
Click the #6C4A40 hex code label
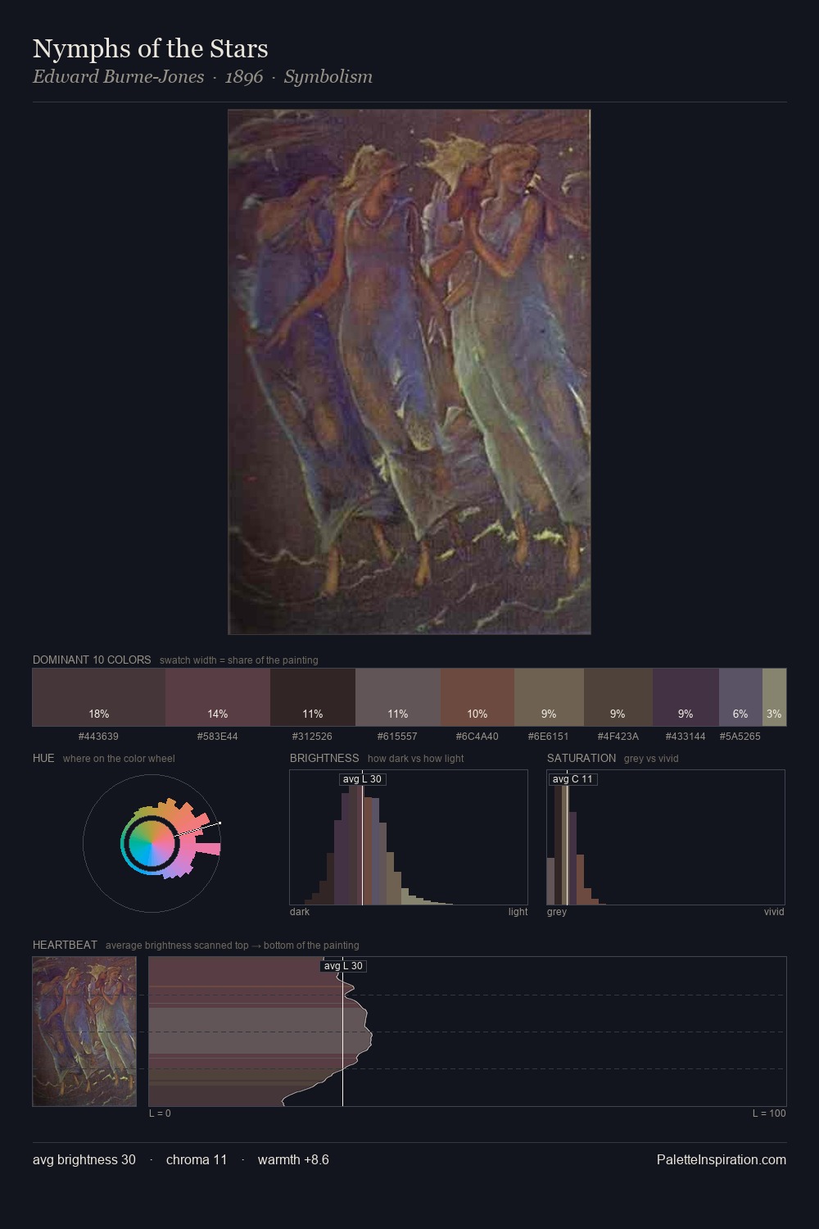tap(477, 737)
